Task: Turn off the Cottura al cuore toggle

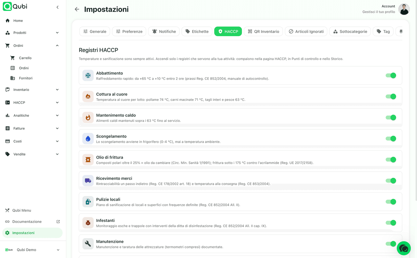Action: click(x=391, y=97)
